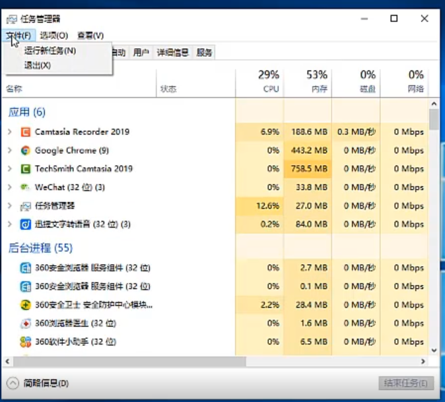Image resolution: width=445 pixels, height=402 pixels.
Task: Choose 退出(X) in the File menu
Action: coord(38,65)
